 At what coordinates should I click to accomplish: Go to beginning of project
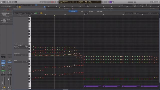coord(46,2)
